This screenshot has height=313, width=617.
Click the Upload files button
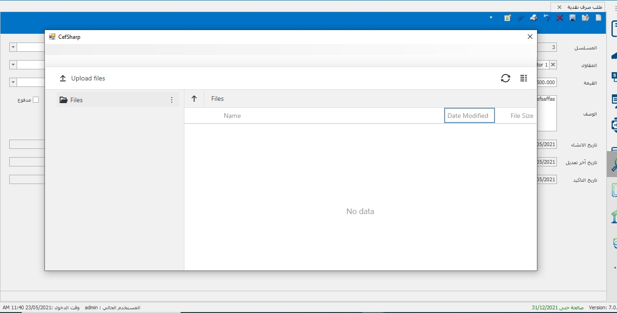(x=83, y=79)
